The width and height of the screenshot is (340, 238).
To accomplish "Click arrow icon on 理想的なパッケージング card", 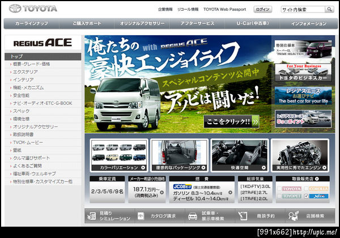I will click(203, 168).
